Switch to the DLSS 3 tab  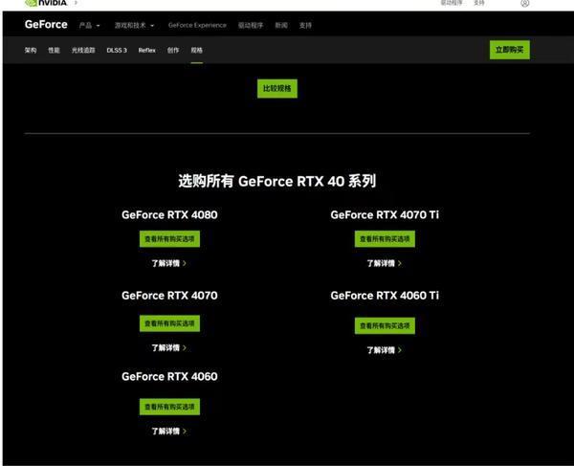pyautogui.click(x=117, y=50)
